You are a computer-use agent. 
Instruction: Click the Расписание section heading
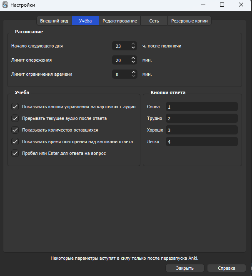pos(29,32)
